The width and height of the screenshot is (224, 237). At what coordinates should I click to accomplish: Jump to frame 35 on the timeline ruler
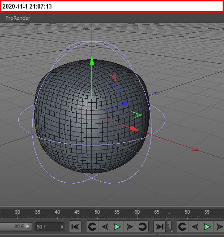point(38,212)
